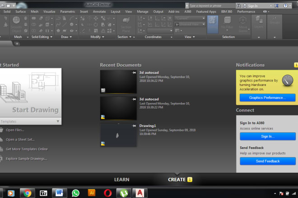Pin the Drawing1 recent document

[x=134, y=126]
